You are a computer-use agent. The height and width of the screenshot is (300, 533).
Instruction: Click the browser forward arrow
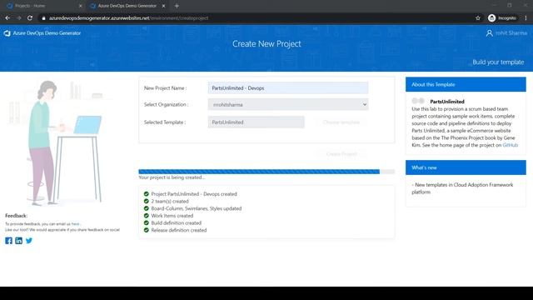click(x=18, y=18)
